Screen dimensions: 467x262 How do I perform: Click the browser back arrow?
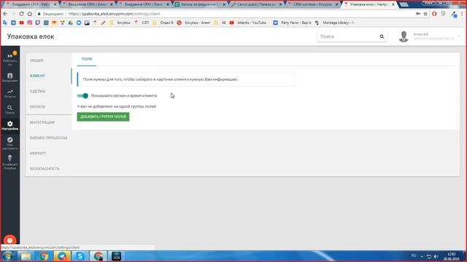point(5,14)
